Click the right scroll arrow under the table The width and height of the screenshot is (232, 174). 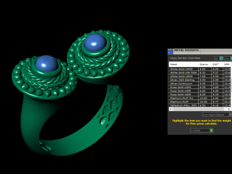[x=229, y=109]
